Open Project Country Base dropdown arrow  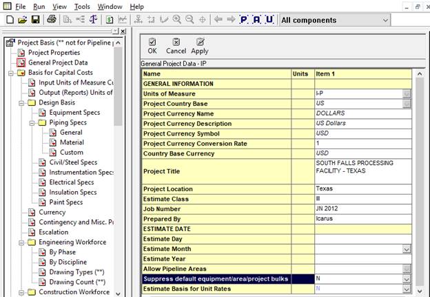point(407,104)
